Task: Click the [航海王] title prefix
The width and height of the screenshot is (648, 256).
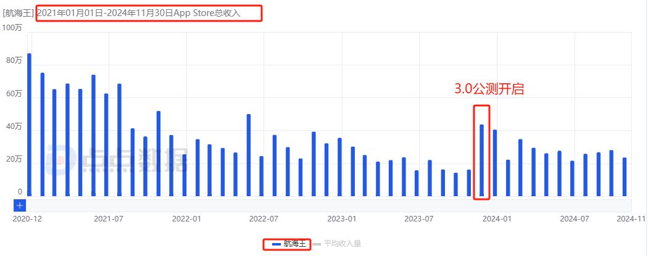Action: [19, 13]
